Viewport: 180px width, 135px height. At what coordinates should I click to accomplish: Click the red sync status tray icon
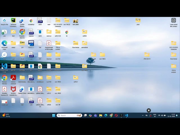[x=150, y=116]
